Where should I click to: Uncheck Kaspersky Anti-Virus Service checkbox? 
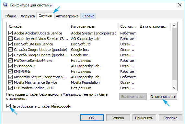pyautogui.click(x=10, y=39)
